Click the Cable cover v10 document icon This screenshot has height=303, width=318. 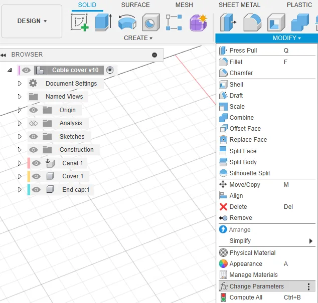tap(40, 70)
